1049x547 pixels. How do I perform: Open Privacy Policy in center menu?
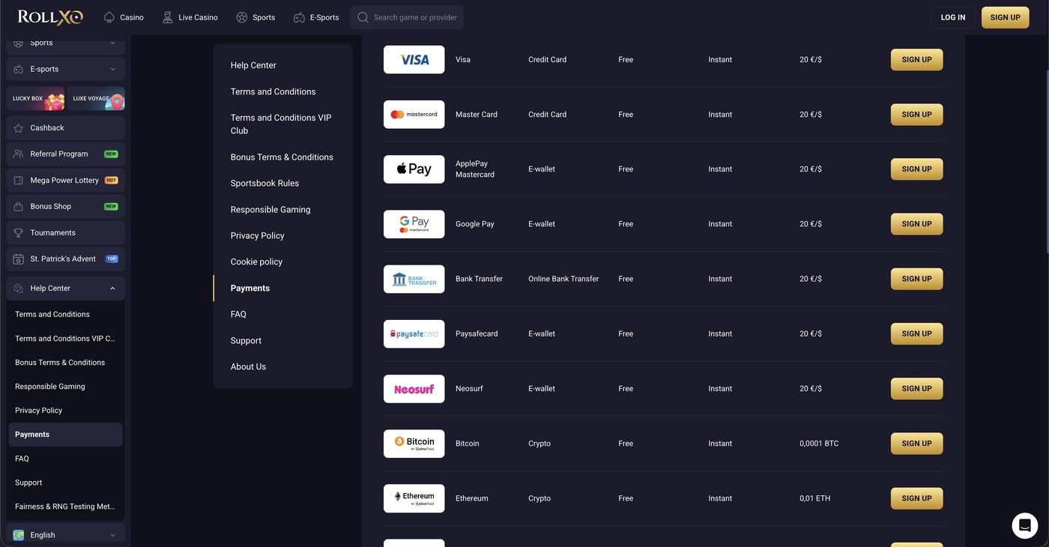tap(257, 236)
